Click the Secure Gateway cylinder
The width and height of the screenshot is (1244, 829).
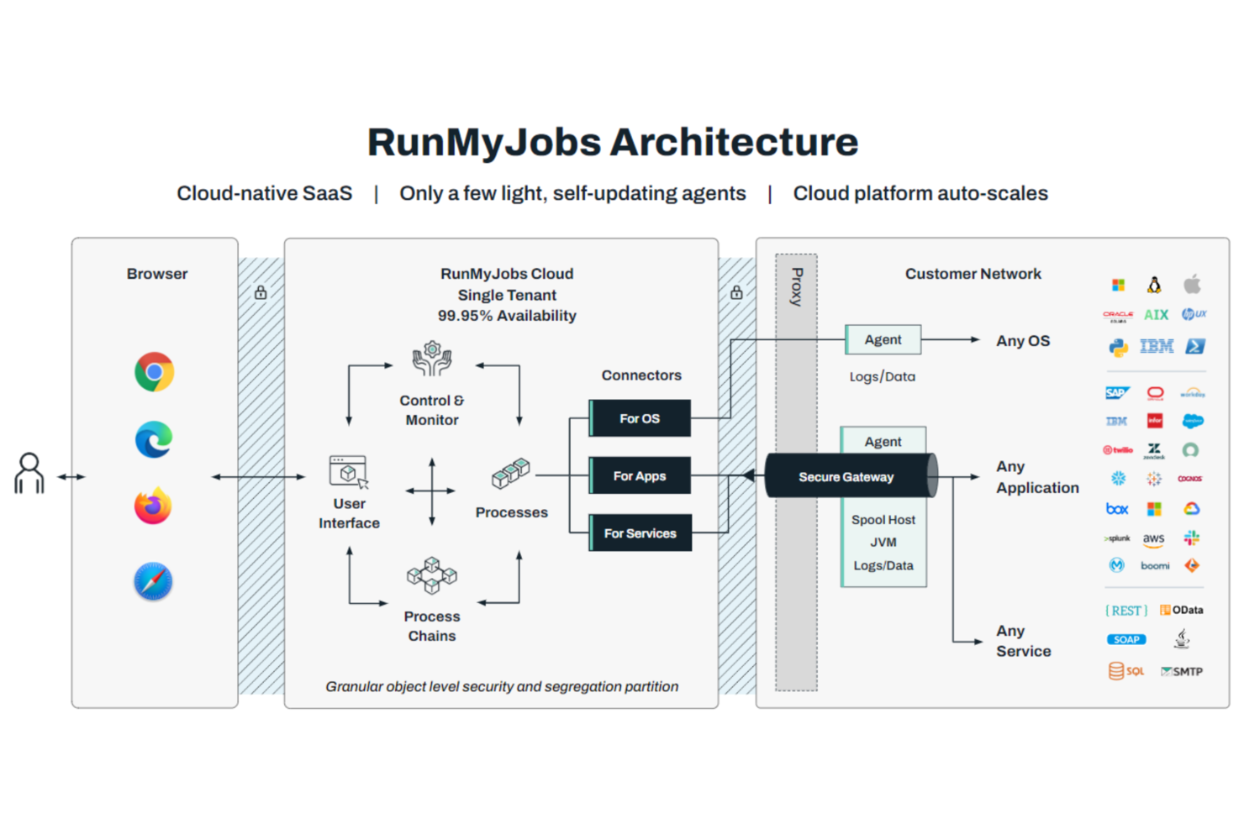click(851, 476)
